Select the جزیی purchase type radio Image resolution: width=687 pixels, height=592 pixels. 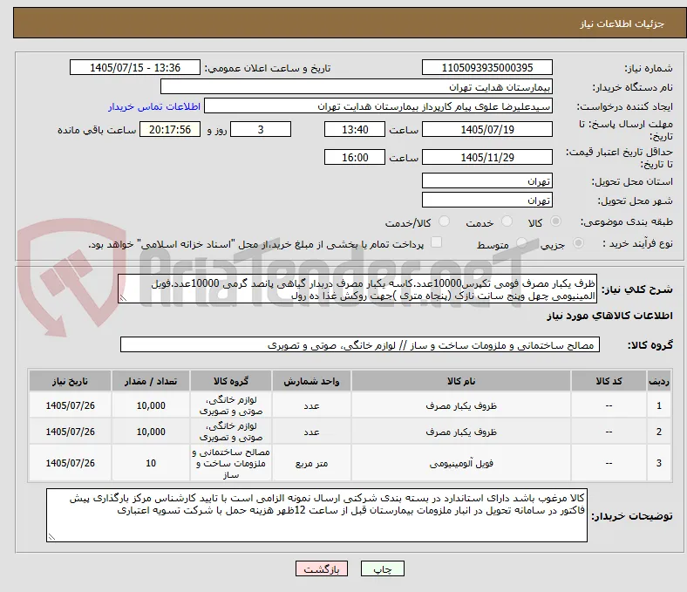[x=578, y=242]
